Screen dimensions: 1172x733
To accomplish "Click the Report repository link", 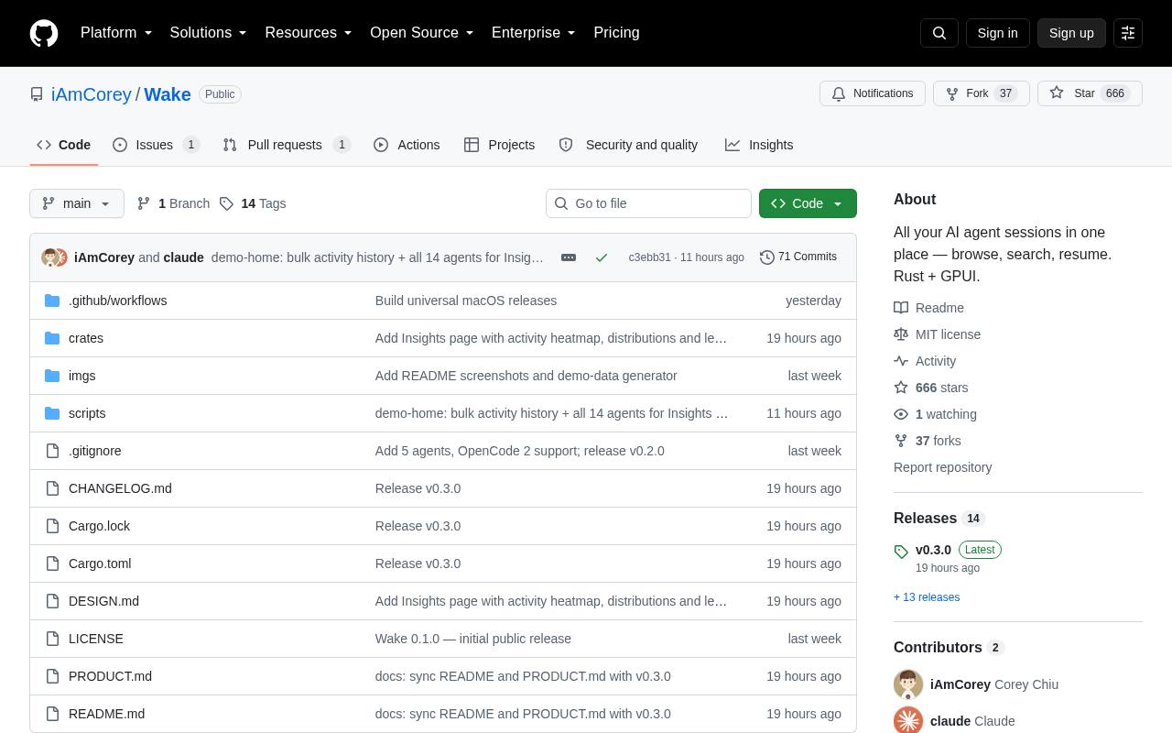I will tap(943, 467).
